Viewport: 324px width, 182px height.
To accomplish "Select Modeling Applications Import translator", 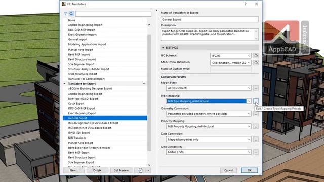I will click(x=105, y=44).
